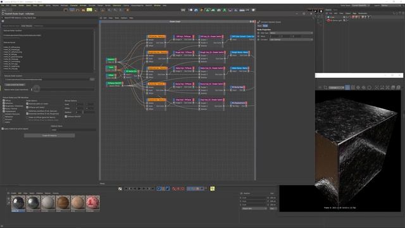Open the Create menu in the material manager
This screenshot has width=405, height=228.
pyautogui.click(x=13, y=193)
